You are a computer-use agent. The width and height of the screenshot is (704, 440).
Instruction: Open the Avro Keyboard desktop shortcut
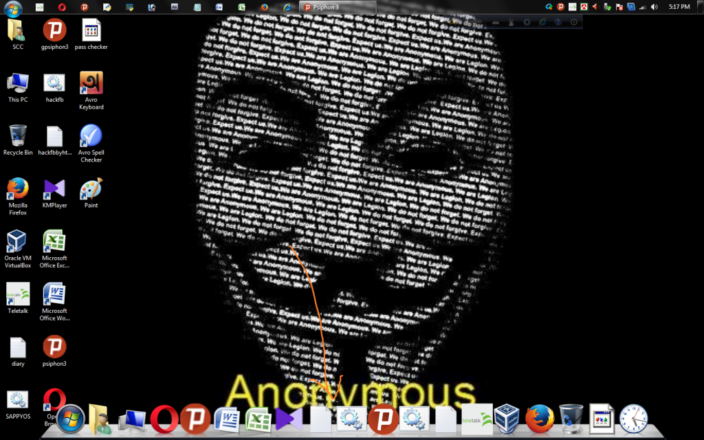coord(91,91)
